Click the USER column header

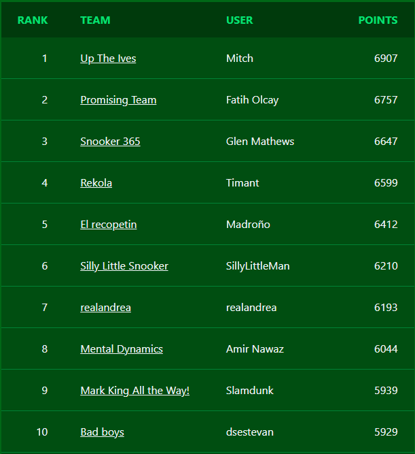239,20
